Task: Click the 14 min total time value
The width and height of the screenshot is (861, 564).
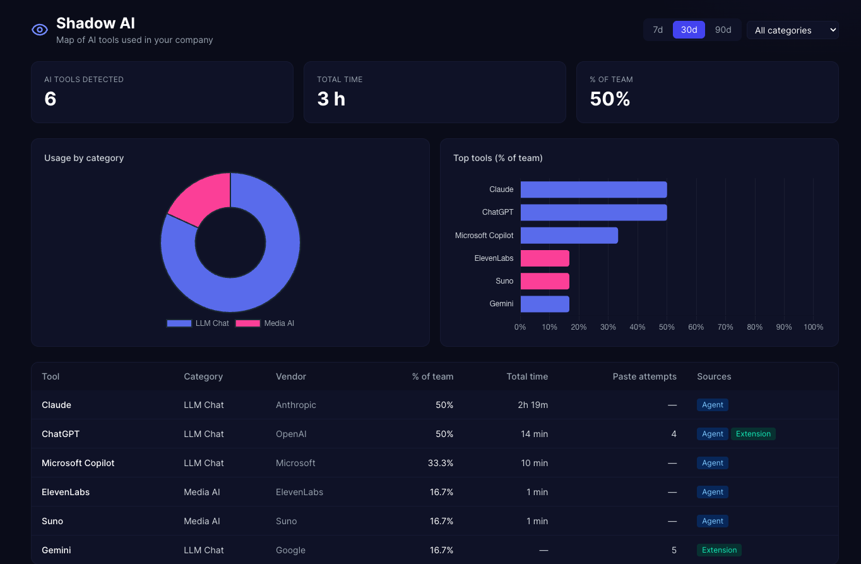Action: tap(534, 434)
